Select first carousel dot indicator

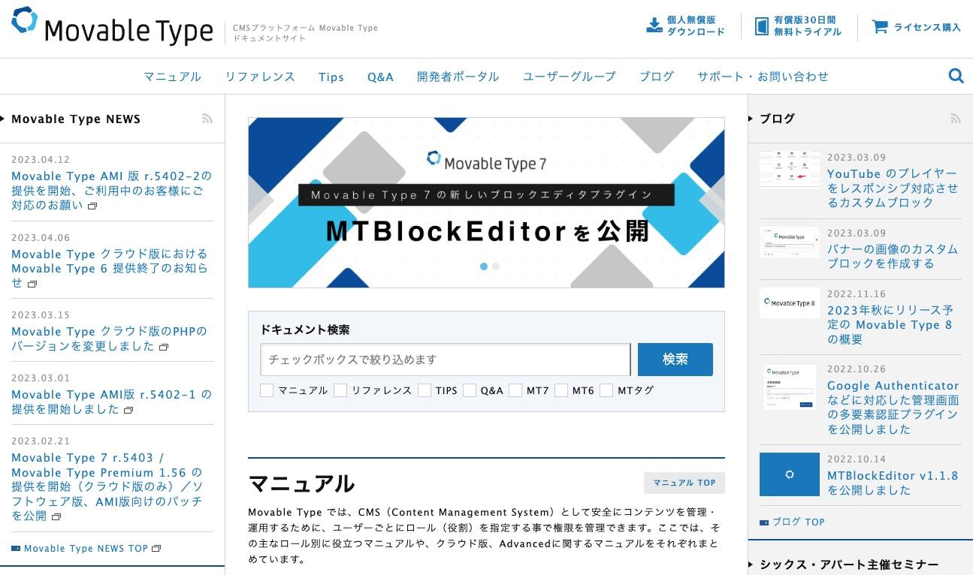[x=484, y=266]
